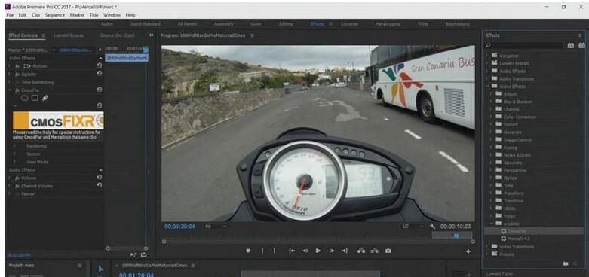Switch to the Color workspace
This screenshot has width=589, height=277.
(x=256, y=24)
